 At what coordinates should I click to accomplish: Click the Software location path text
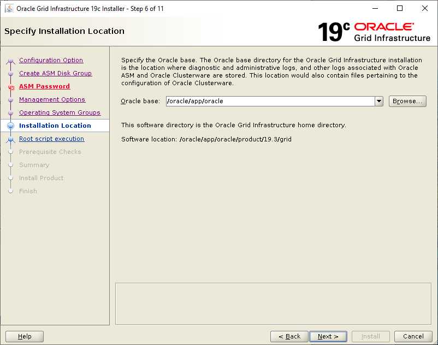[x=235, y=139]
